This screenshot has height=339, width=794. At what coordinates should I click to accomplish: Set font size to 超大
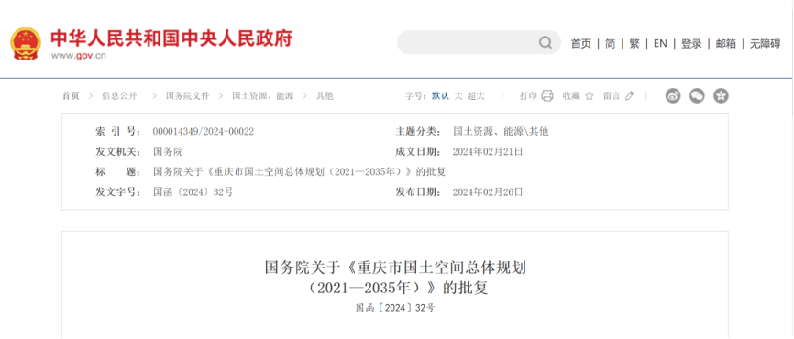[476, 96]
